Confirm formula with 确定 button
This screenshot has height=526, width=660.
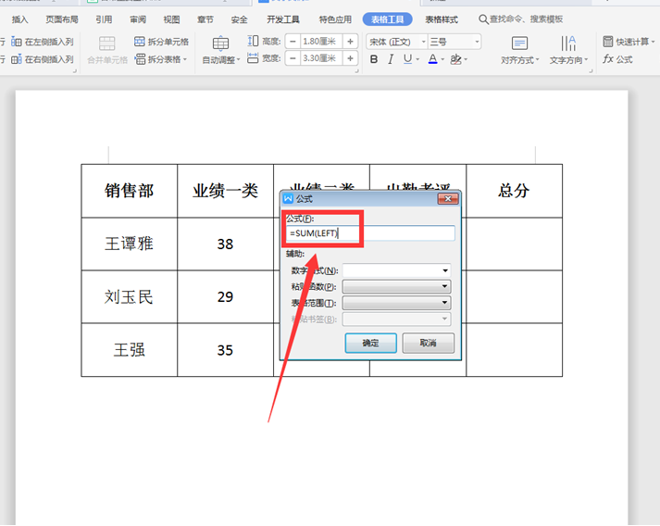coord(370,343)
